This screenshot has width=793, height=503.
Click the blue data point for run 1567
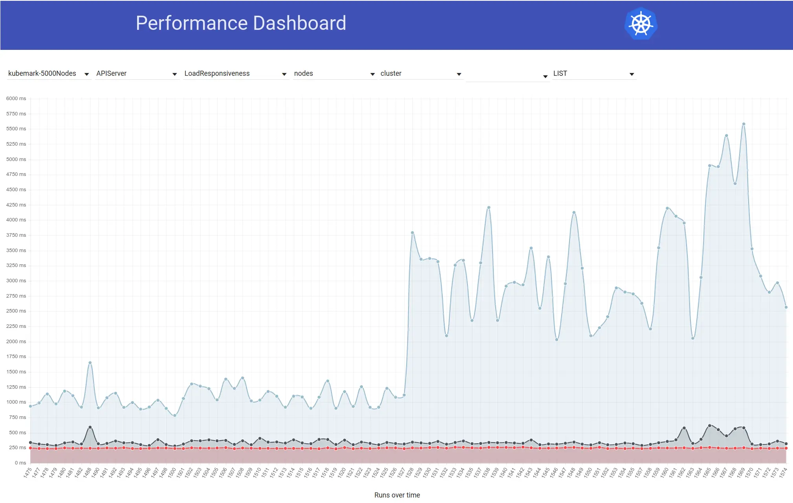coord(727,135)
